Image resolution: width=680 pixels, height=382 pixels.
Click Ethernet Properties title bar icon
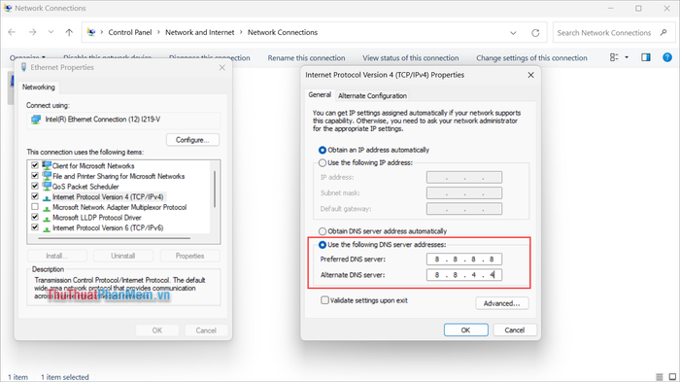24,67
